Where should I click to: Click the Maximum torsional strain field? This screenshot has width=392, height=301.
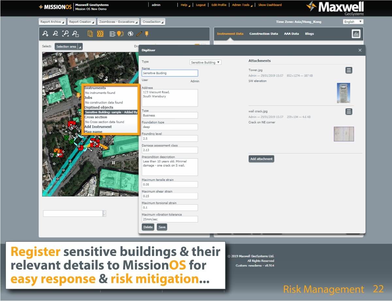pyautogui.click(x=170, y=208)
